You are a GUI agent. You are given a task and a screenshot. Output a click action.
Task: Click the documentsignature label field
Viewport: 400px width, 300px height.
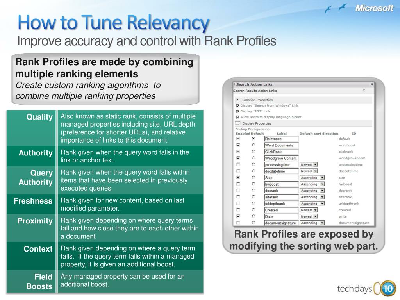[281, 223]
